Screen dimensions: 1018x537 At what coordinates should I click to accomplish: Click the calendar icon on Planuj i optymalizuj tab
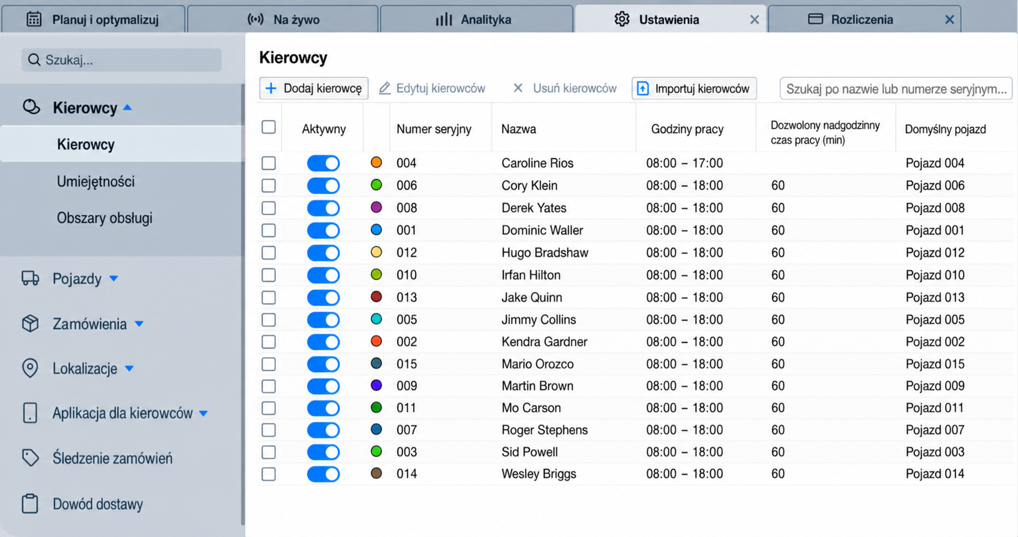pos(34,19)
